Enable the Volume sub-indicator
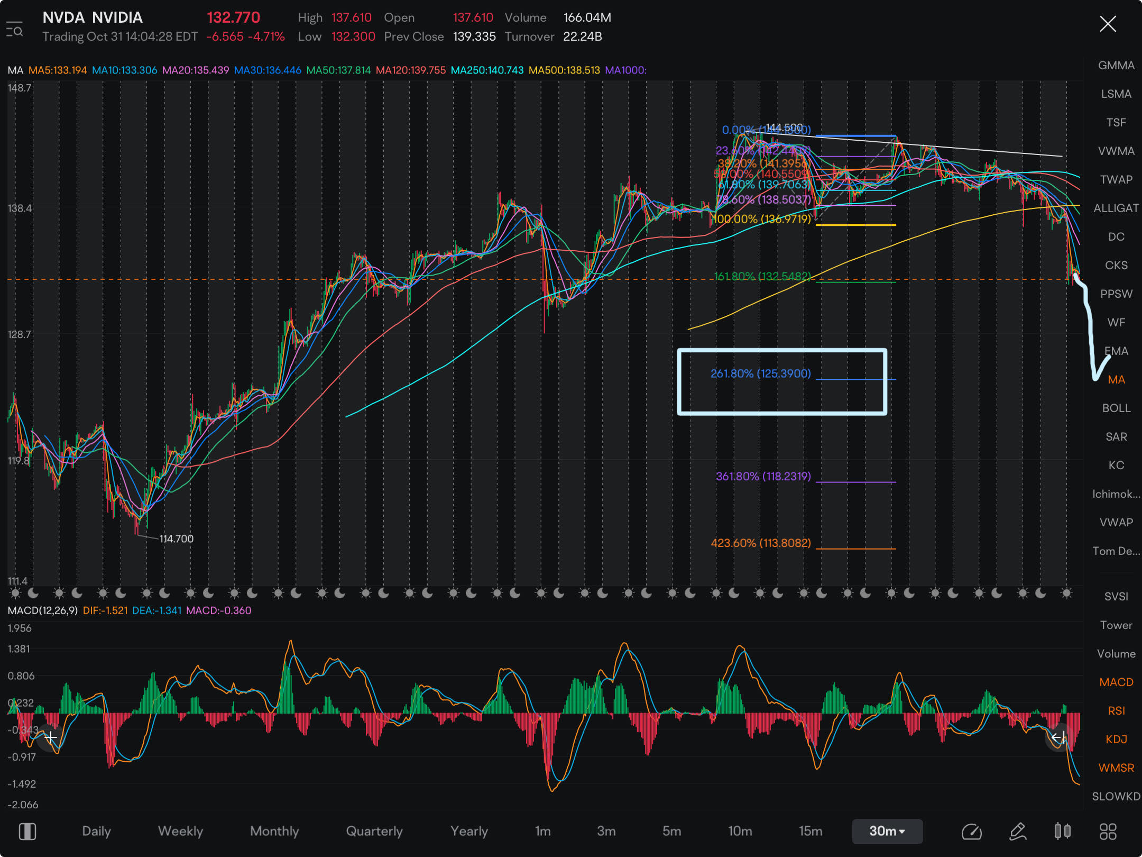 pos(1116,654)
